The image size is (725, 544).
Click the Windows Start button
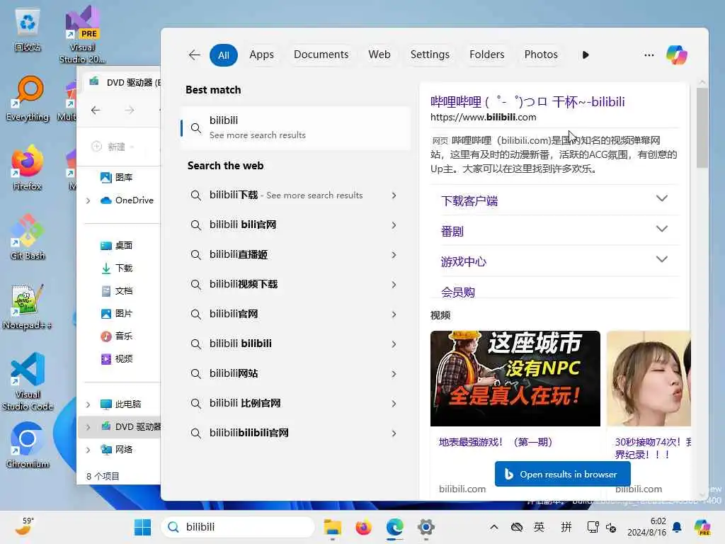point(142,527)
